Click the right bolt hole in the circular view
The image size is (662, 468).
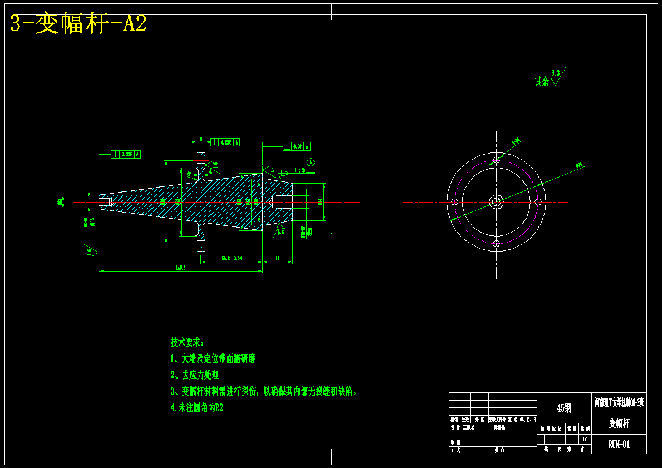[538, 202]
